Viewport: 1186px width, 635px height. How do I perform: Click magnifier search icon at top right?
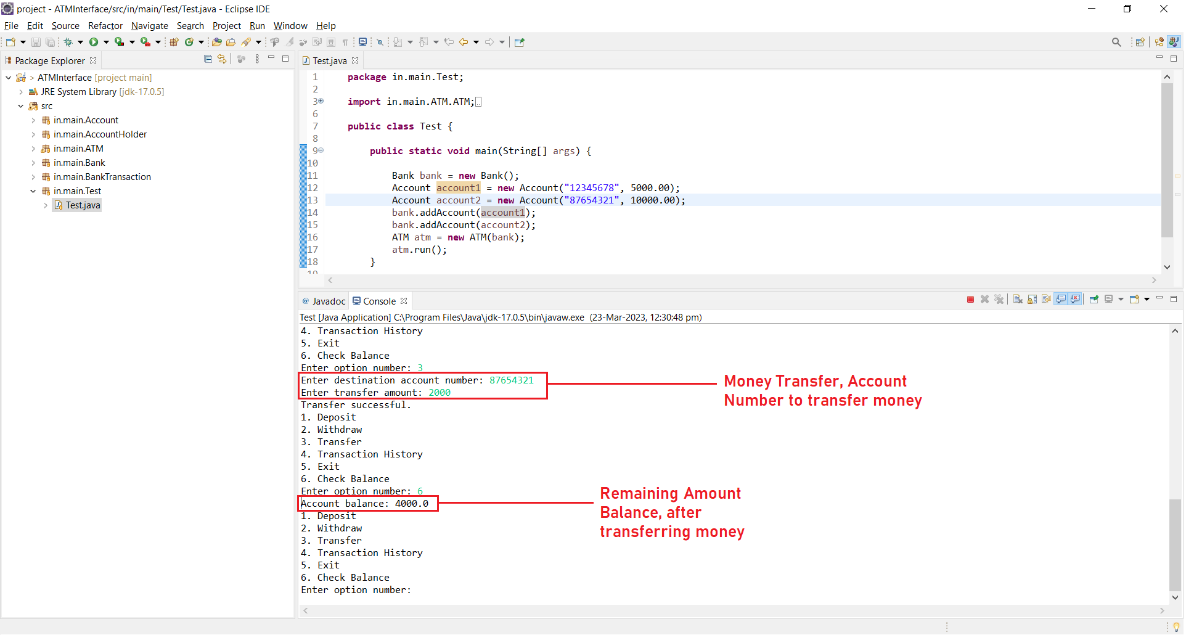pos(1116,42)
